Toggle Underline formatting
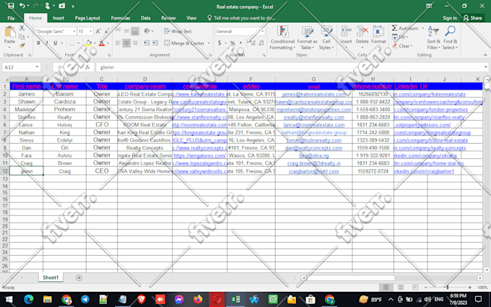The image size is (491, 307). click(56, 43)
